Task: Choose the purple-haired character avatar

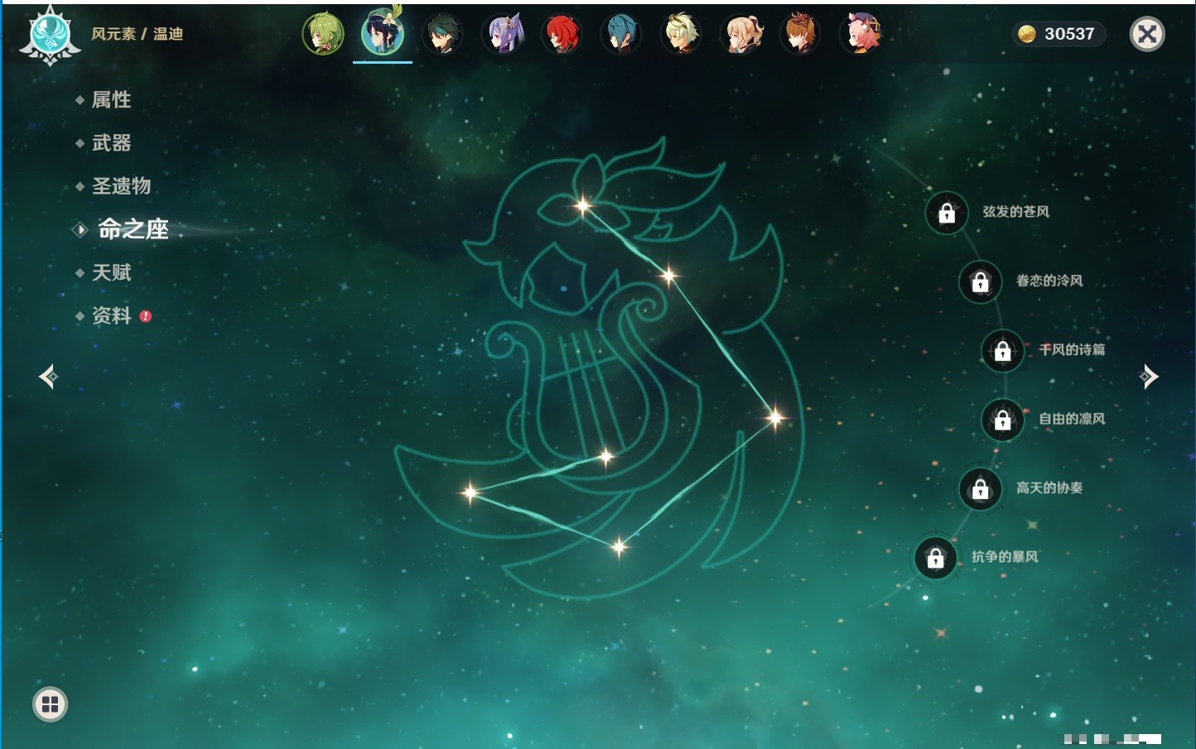Action: (x=503, y=34)
